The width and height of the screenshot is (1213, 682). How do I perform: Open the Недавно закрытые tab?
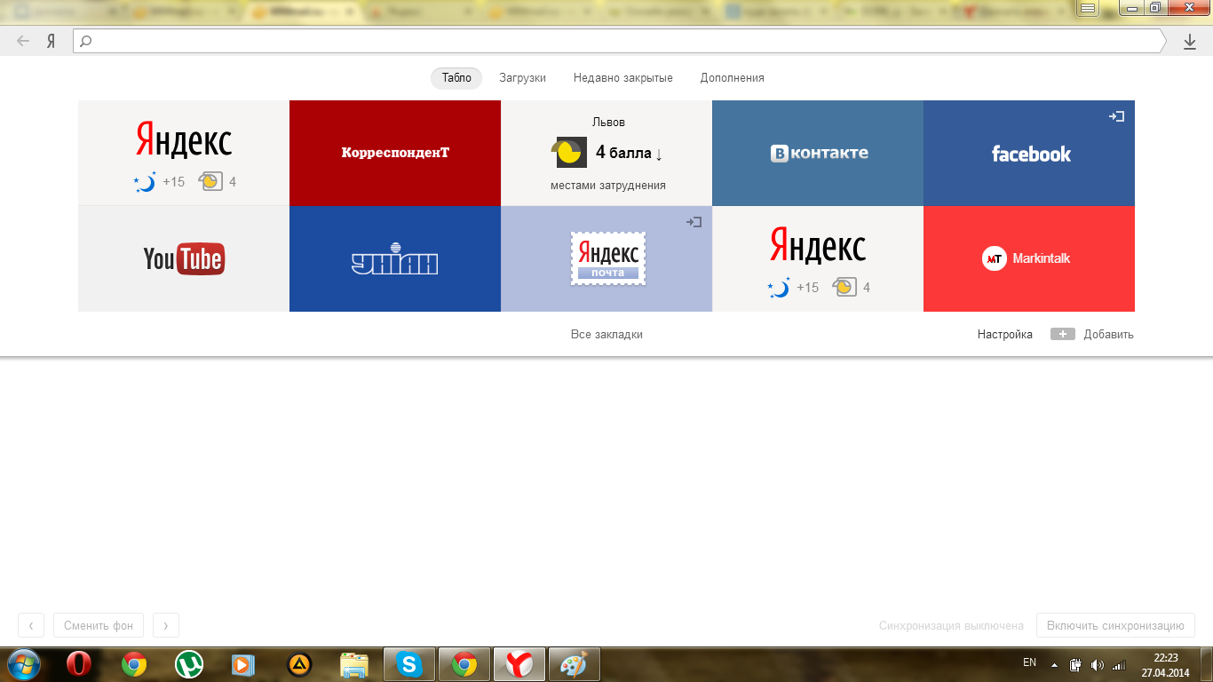[623, 78]
